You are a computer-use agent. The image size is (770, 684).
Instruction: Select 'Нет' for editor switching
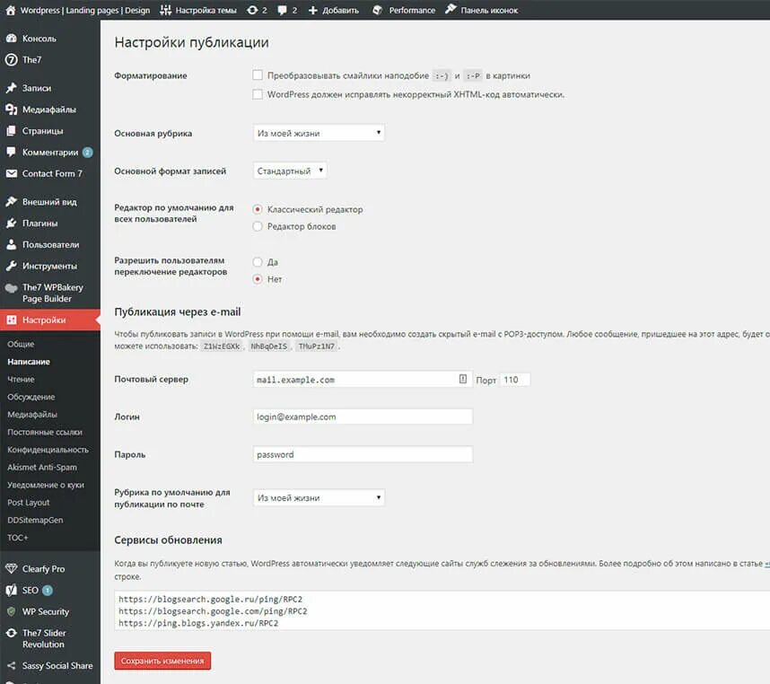point(258,279)
